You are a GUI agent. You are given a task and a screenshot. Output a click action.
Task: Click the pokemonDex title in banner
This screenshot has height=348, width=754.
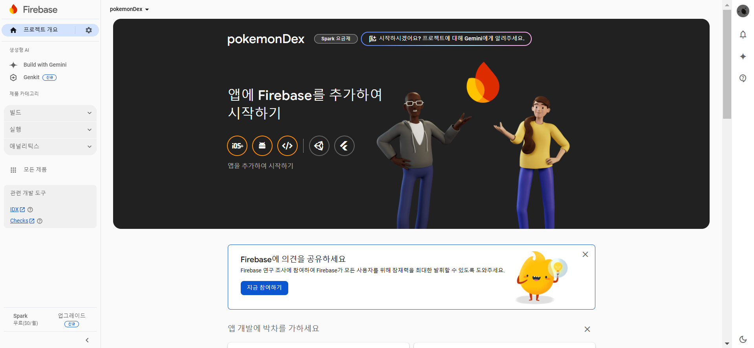pos(266,39)
